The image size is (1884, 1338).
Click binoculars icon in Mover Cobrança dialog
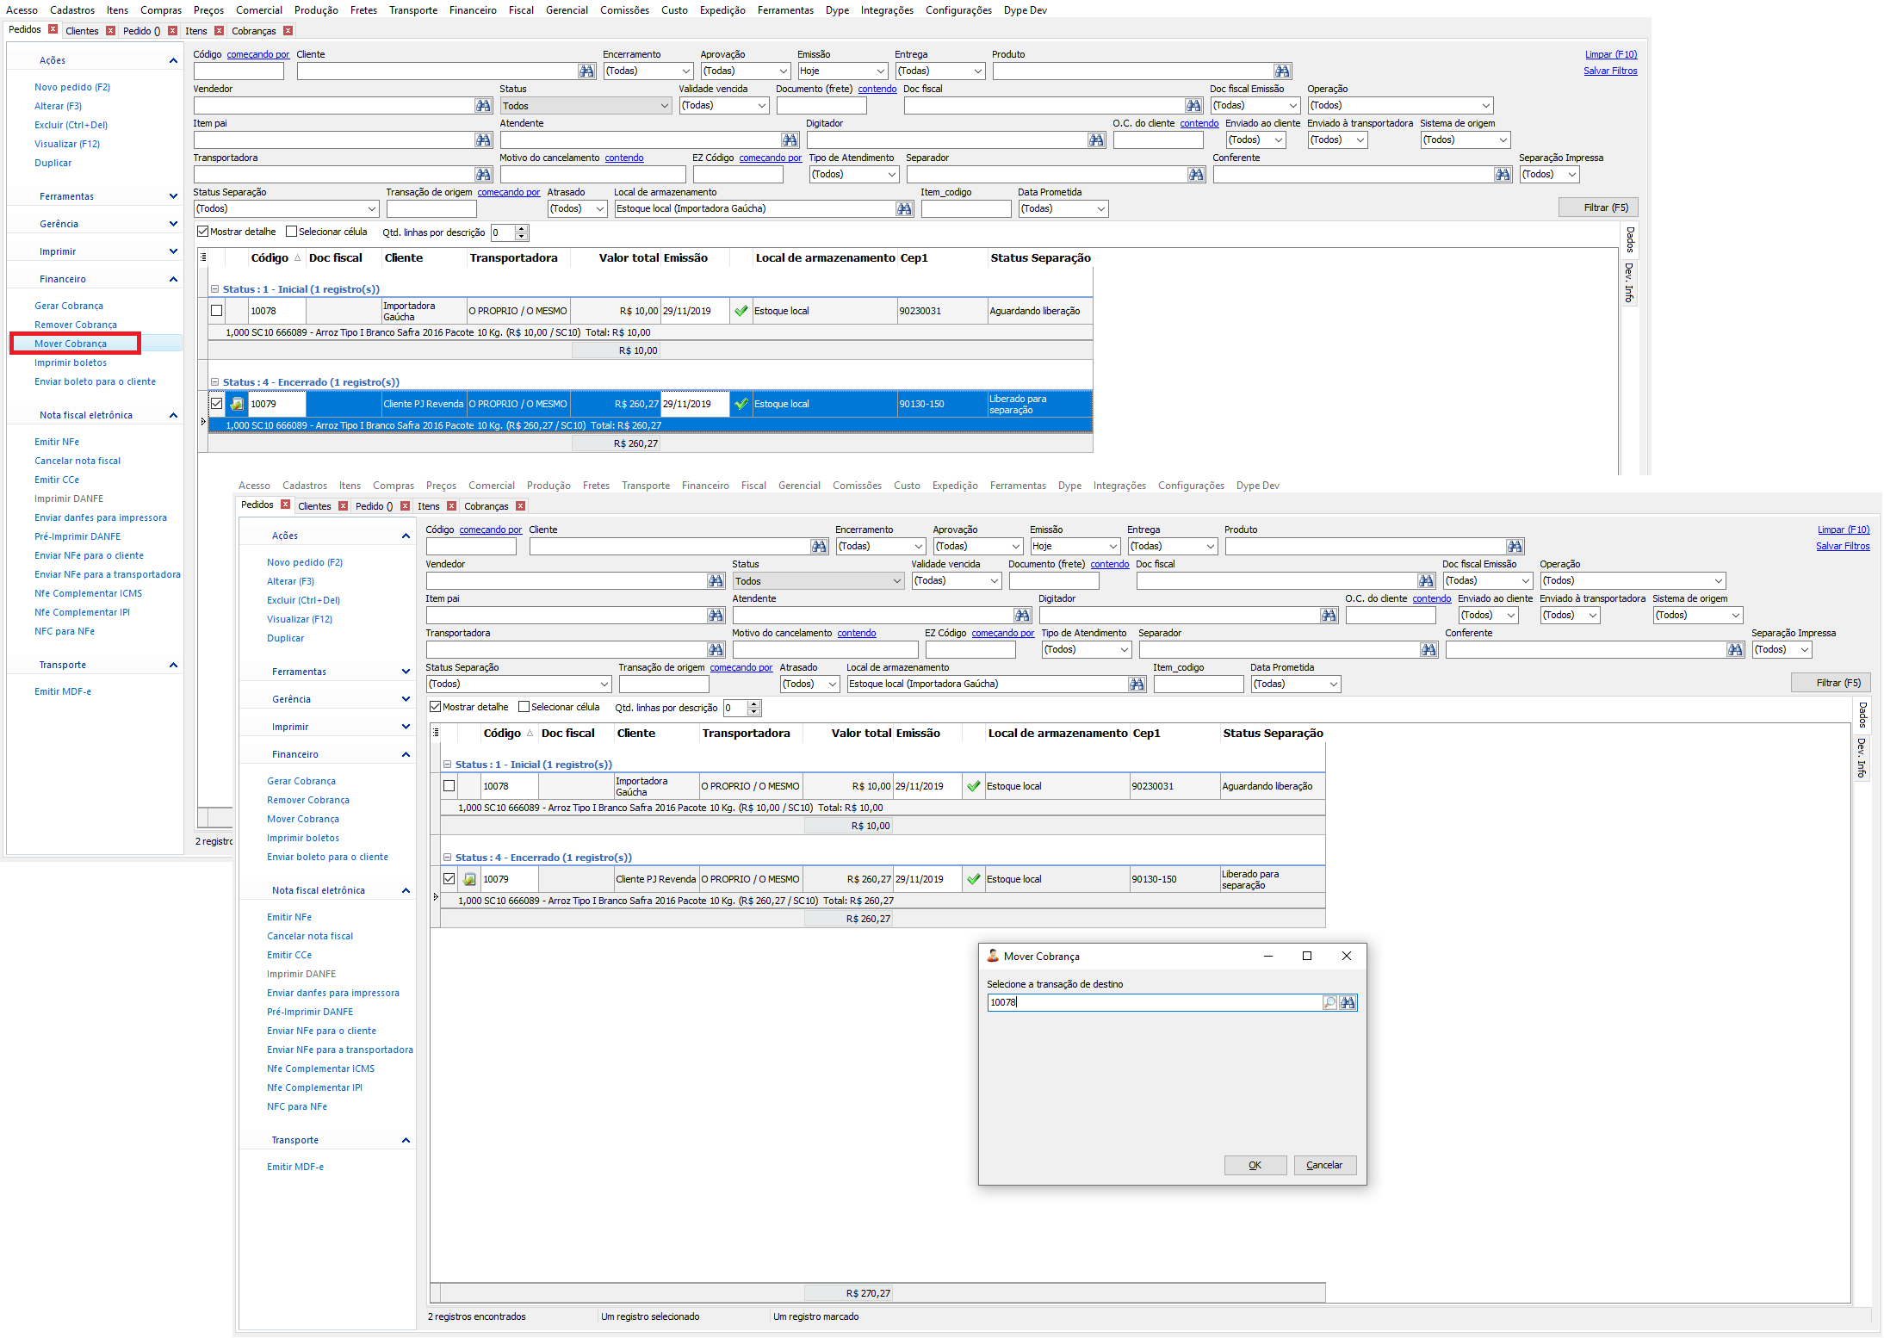click(x=1348, y=1002)
